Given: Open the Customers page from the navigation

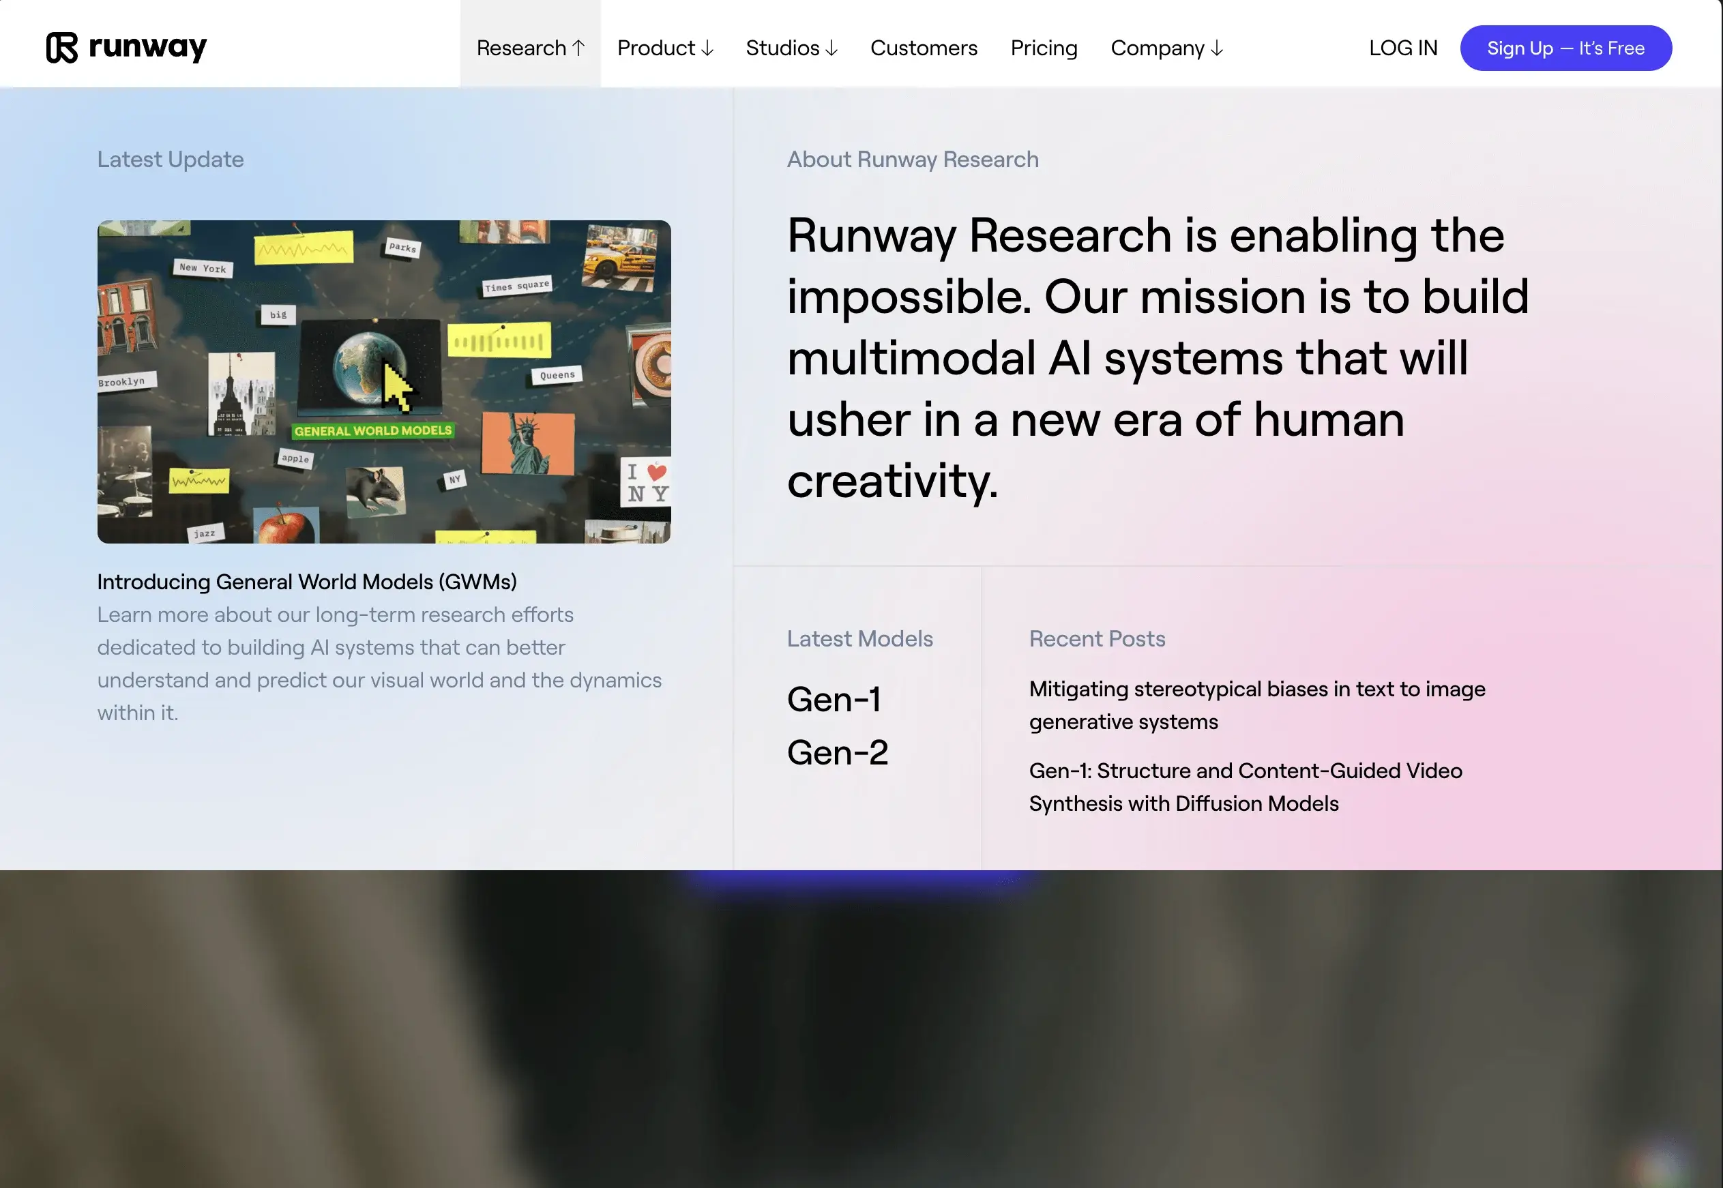Looking at the screenshot, I should (924, 48).
